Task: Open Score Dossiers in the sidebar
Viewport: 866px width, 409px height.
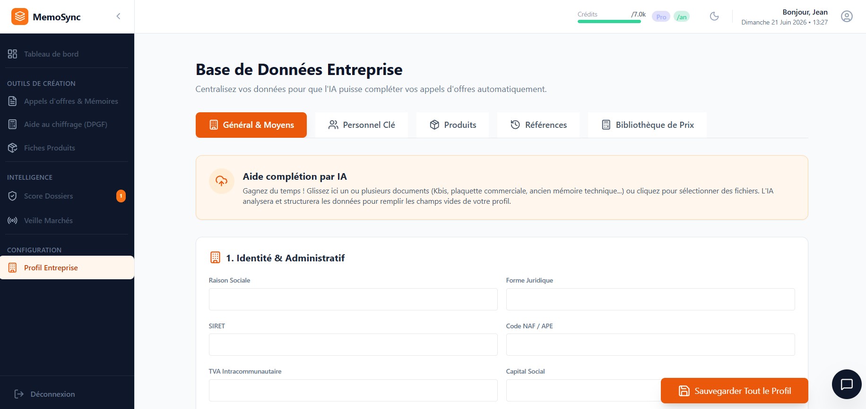Action: pos(67,196)
